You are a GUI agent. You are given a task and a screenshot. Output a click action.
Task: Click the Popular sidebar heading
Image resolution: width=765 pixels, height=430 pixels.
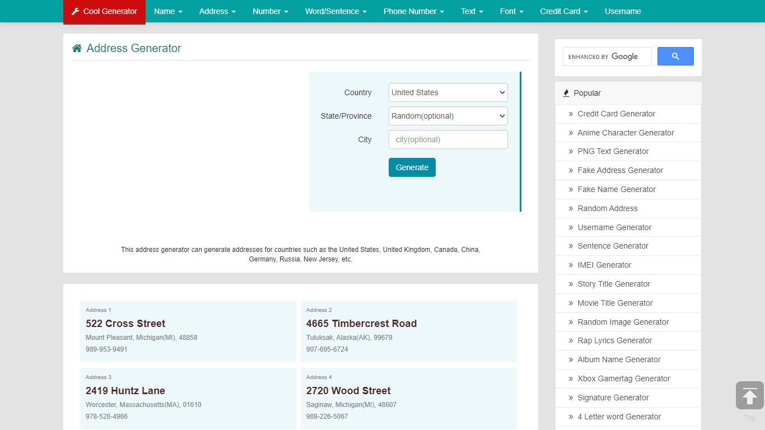[x=587, y=93]
